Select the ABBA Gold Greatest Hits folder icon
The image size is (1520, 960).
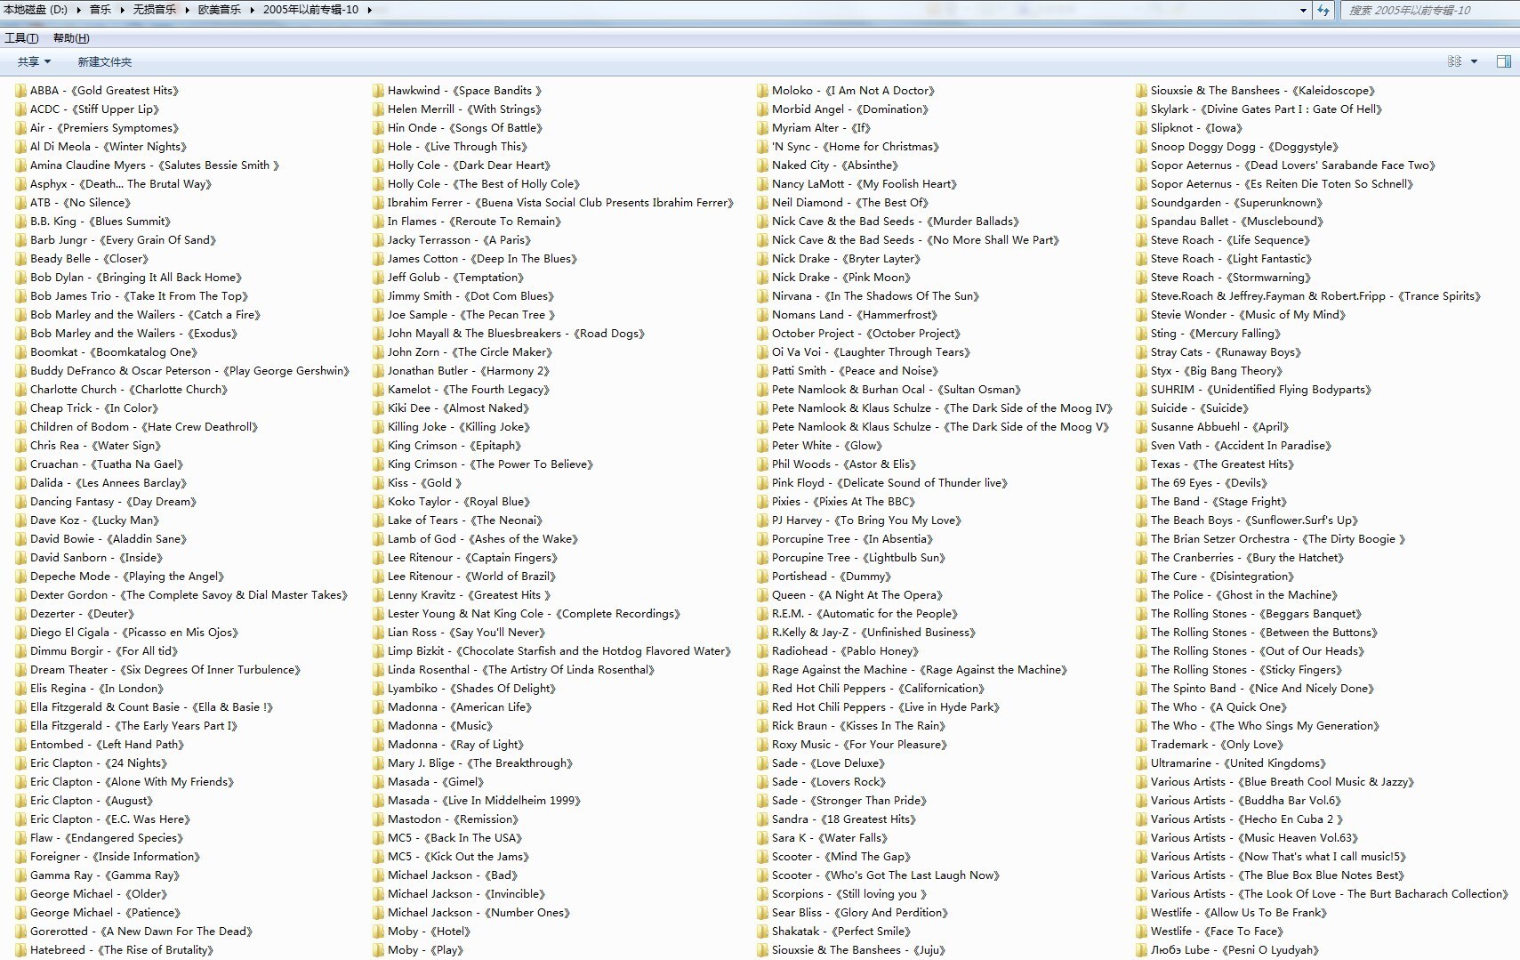click(x=20, y=91)
